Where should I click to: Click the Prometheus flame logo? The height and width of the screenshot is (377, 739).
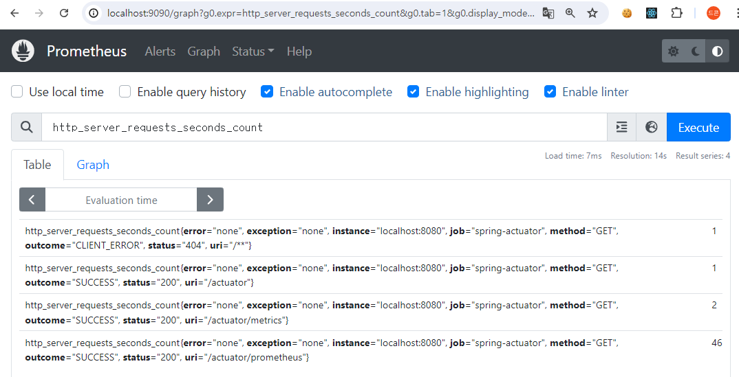pyautogui.click(x=23, y=51)
